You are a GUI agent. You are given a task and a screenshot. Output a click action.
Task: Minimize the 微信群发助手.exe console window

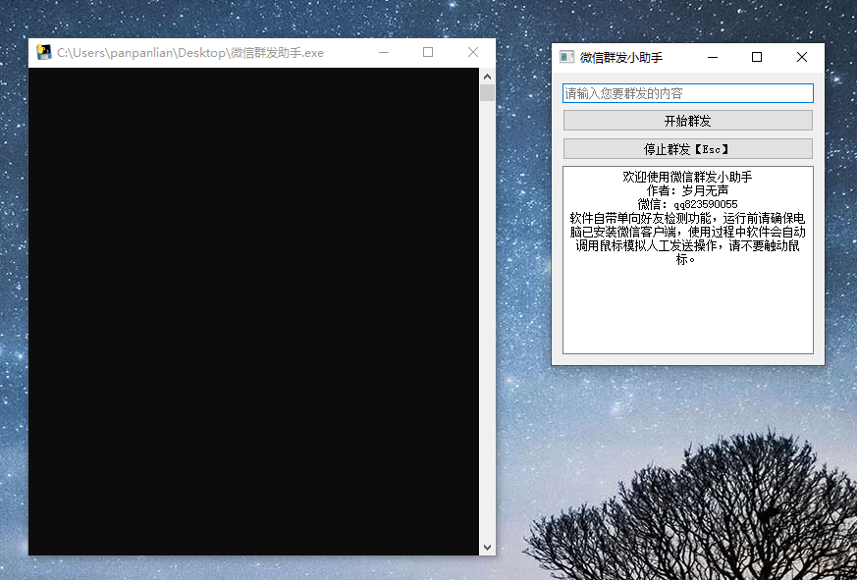pyautogui.click(x=384, y=52)
